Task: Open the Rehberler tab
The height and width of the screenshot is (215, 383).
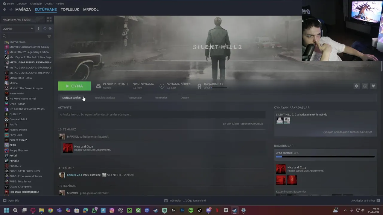Action: click(x=161, y=98)
